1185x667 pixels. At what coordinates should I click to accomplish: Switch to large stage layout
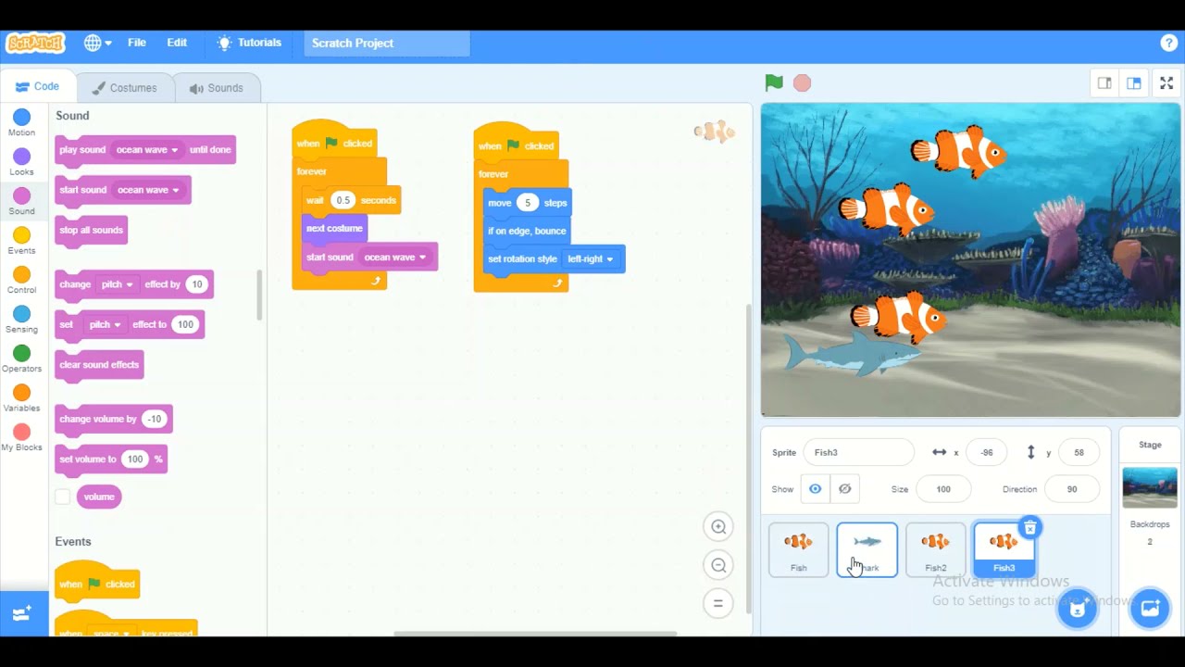pos(1133,83)
